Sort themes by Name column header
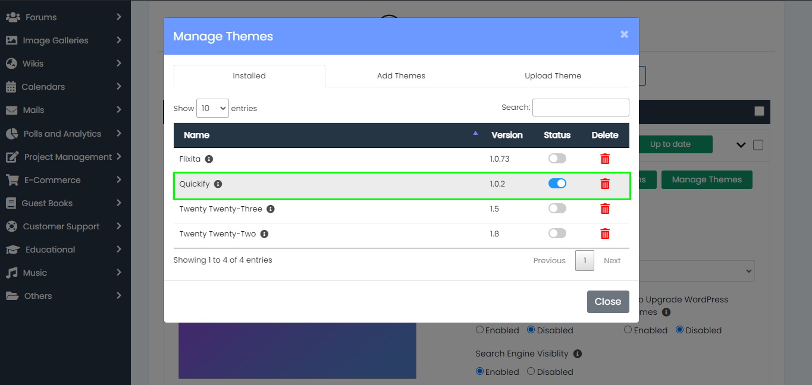This screenshot has height=385, width=812. (x=197, y=135)
